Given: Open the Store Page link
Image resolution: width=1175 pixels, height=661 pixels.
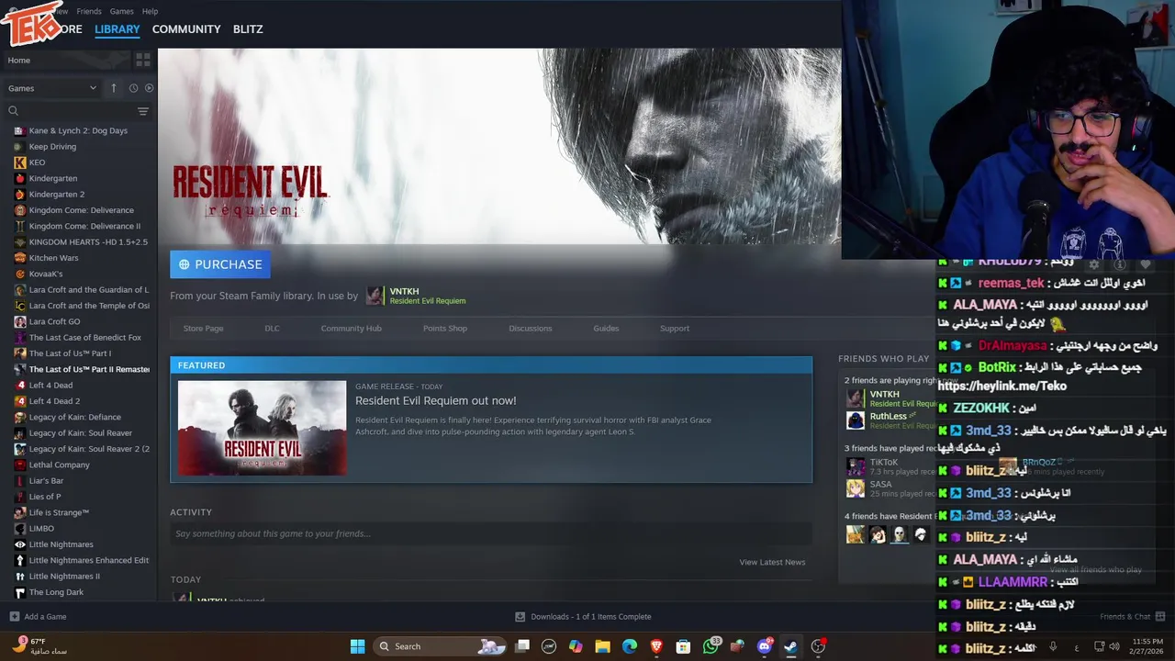Looking at the screenshot, I should coord(203,328).
